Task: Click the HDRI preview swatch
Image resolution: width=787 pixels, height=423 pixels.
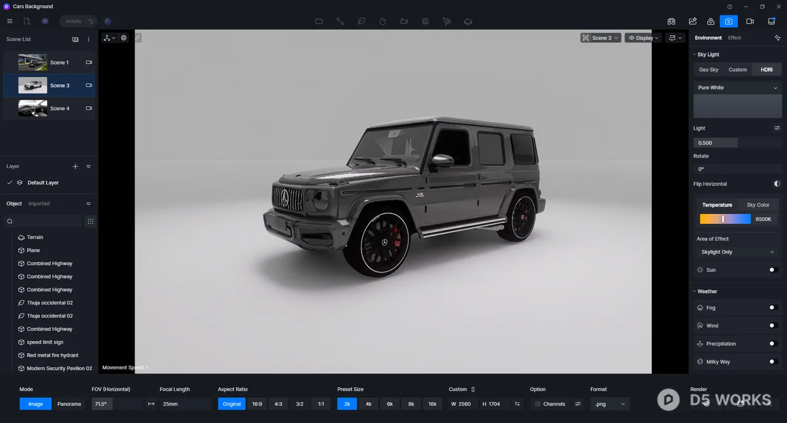Action: (738, 106)
